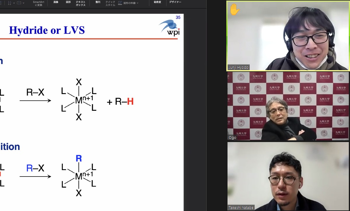Open the デザイナー (Designer) pane
Image resolution: width=350 pixels, height=211 pixels.
[175, 2]
